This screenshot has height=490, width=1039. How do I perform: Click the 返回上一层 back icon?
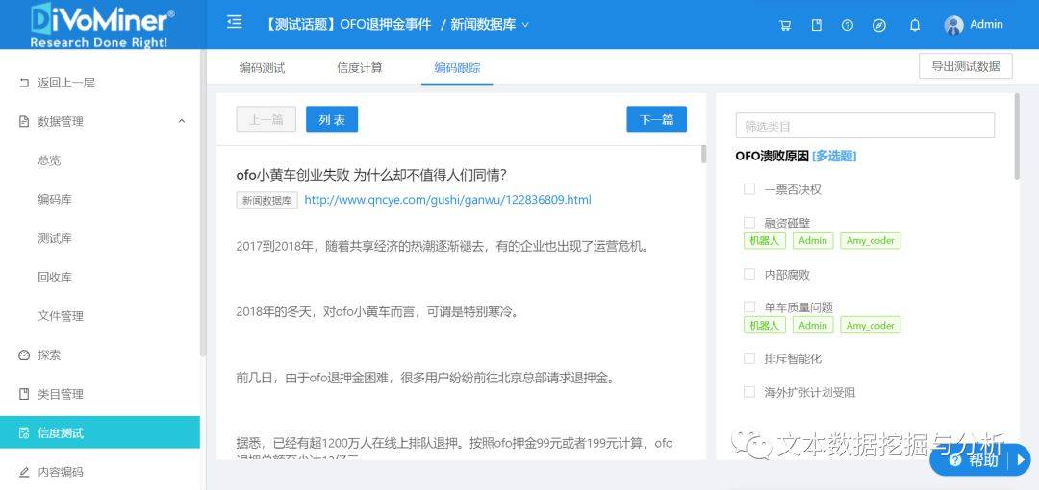(x=24, y=83)
